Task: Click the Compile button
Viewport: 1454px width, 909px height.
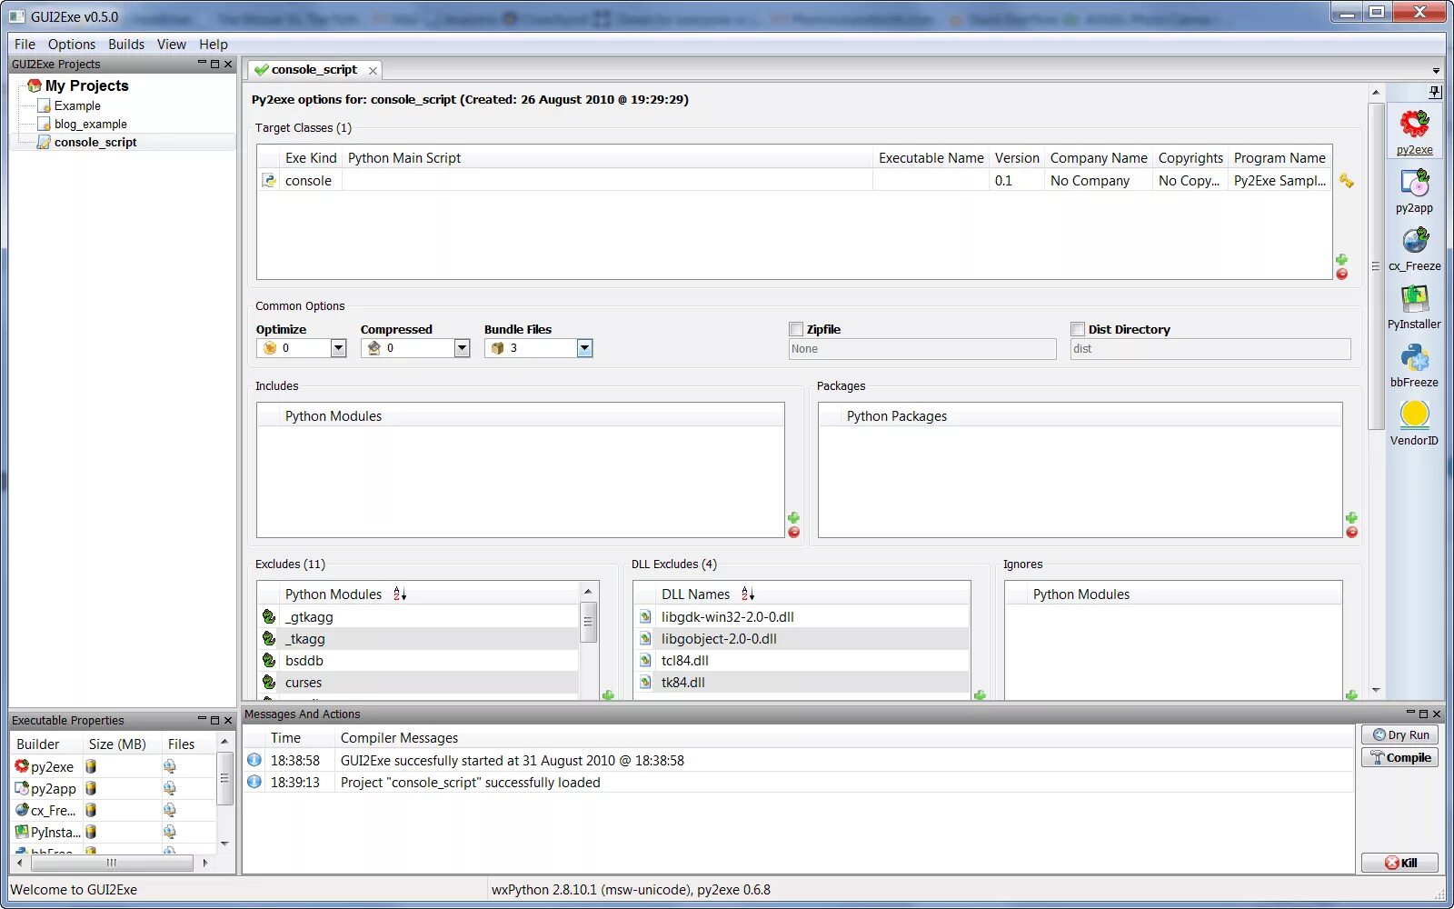Action: click(x=1399, y=757)
